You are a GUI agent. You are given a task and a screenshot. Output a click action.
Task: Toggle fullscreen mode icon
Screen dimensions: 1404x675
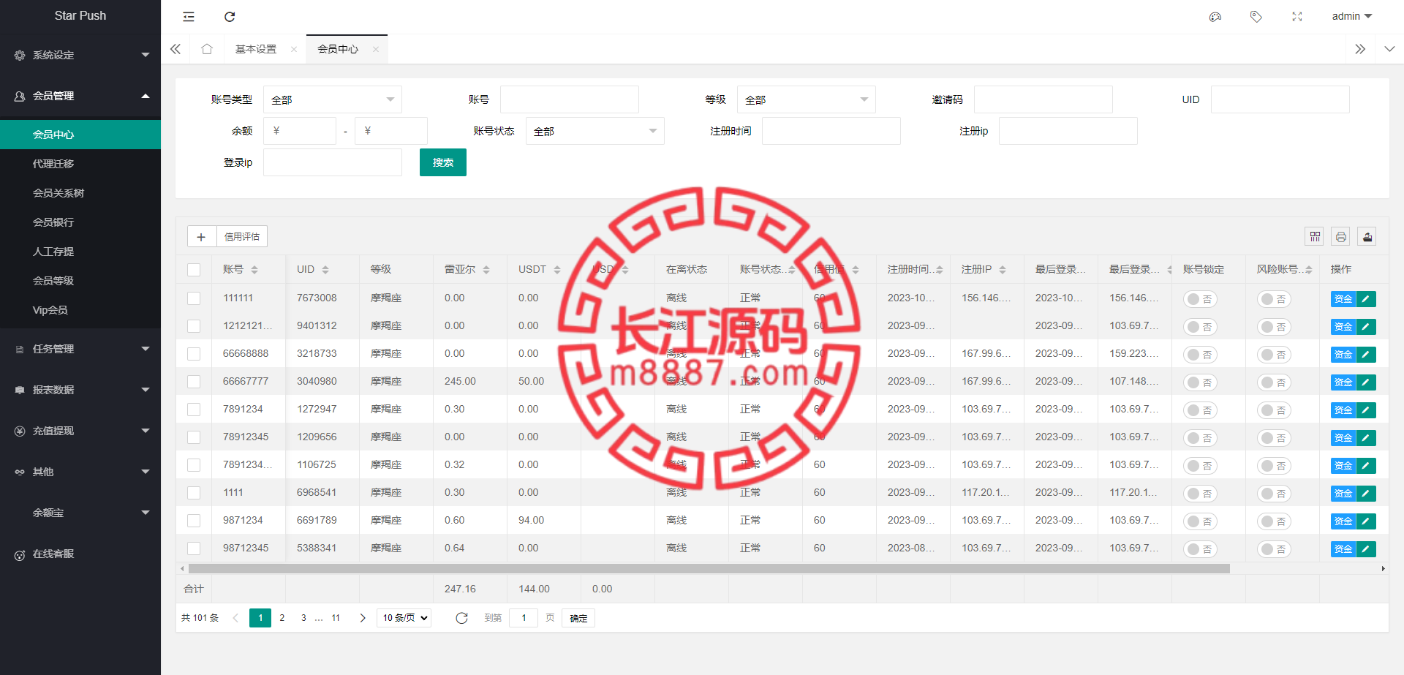click(x=1297, y=17)
